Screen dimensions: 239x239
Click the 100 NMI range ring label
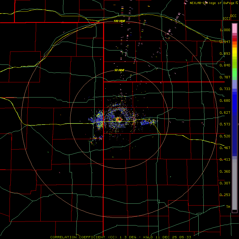click(x=119, y=21)
